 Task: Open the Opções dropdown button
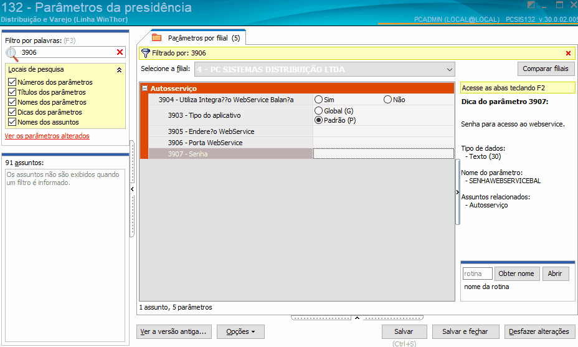pyautogui.click(x=240, y=331)
